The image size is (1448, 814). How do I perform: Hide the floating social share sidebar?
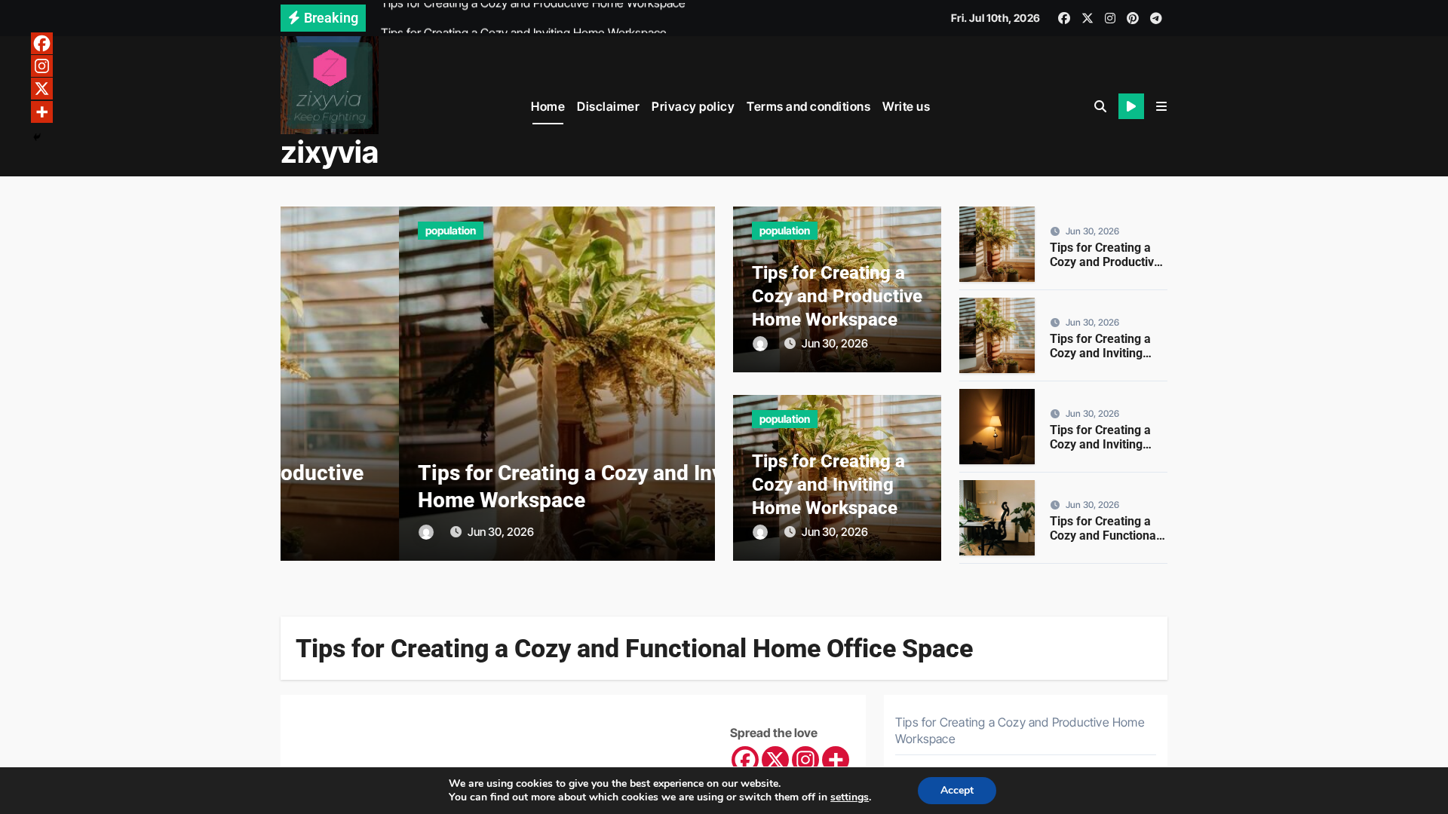tap(37, 137)
